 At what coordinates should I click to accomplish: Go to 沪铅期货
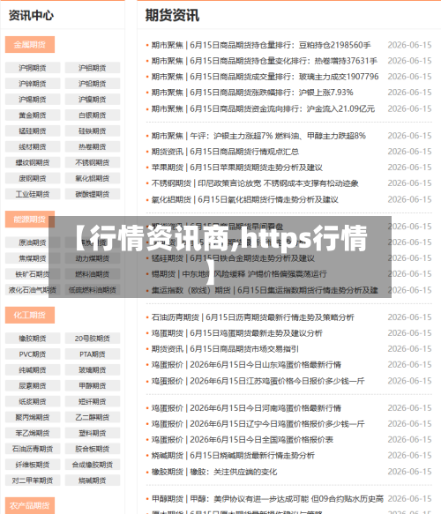[93, 84]
